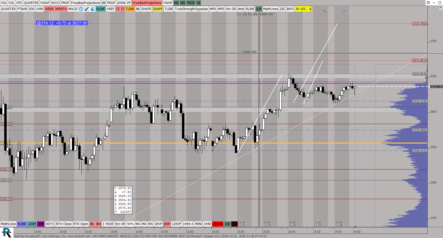The width and height of the screenshot is (443, 238).
Task: Click the restore window icon
Action: [x=428, y=3]
